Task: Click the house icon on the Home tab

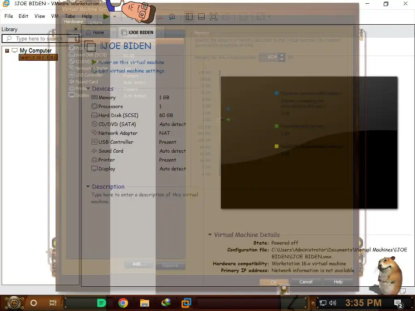Action: coord(88,32)
